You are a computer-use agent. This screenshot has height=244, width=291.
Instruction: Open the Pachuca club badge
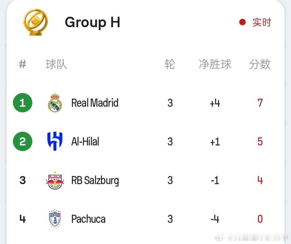[55, 219]
